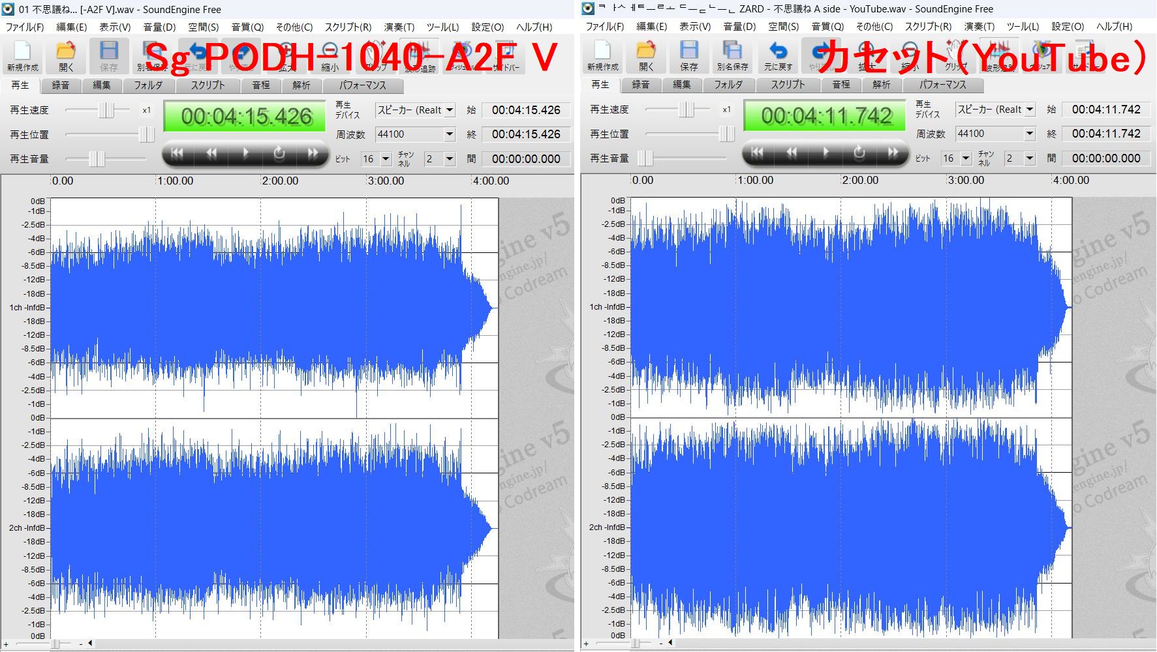Open 音質(Q) menu in right YouTube.wav window
This screenshot has height=652, width=1157.
[827, 27]
